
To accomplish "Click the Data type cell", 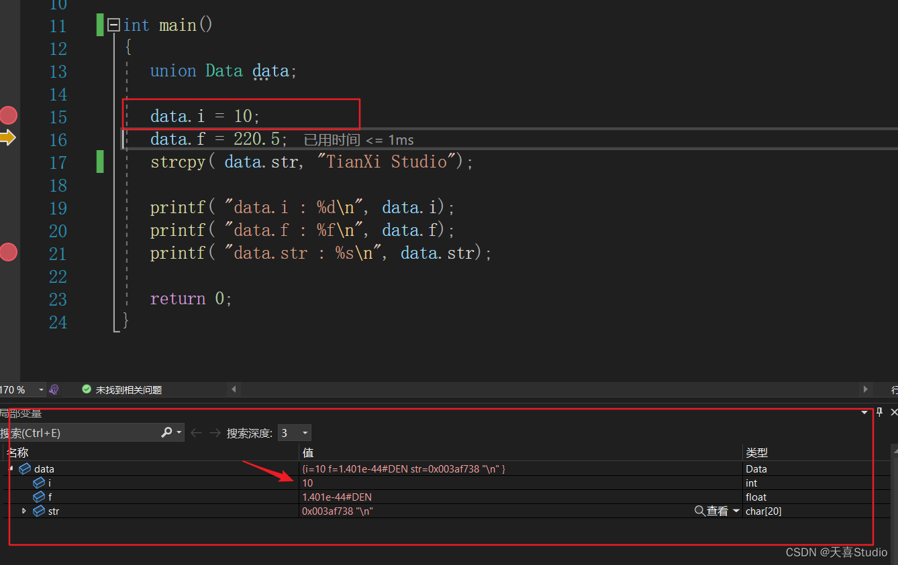I will (x=756, y=469).
